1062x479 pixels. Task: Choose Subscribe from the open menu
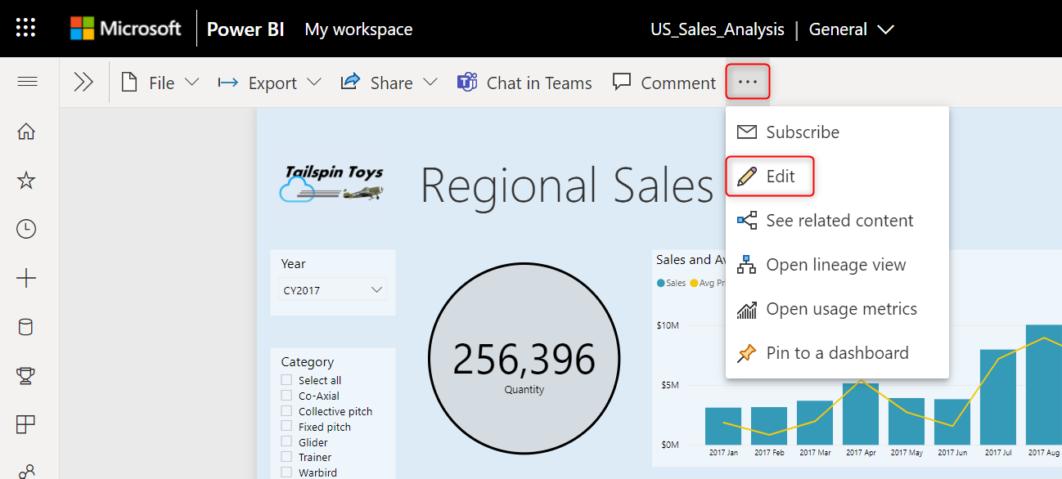[x=802, y=132]
